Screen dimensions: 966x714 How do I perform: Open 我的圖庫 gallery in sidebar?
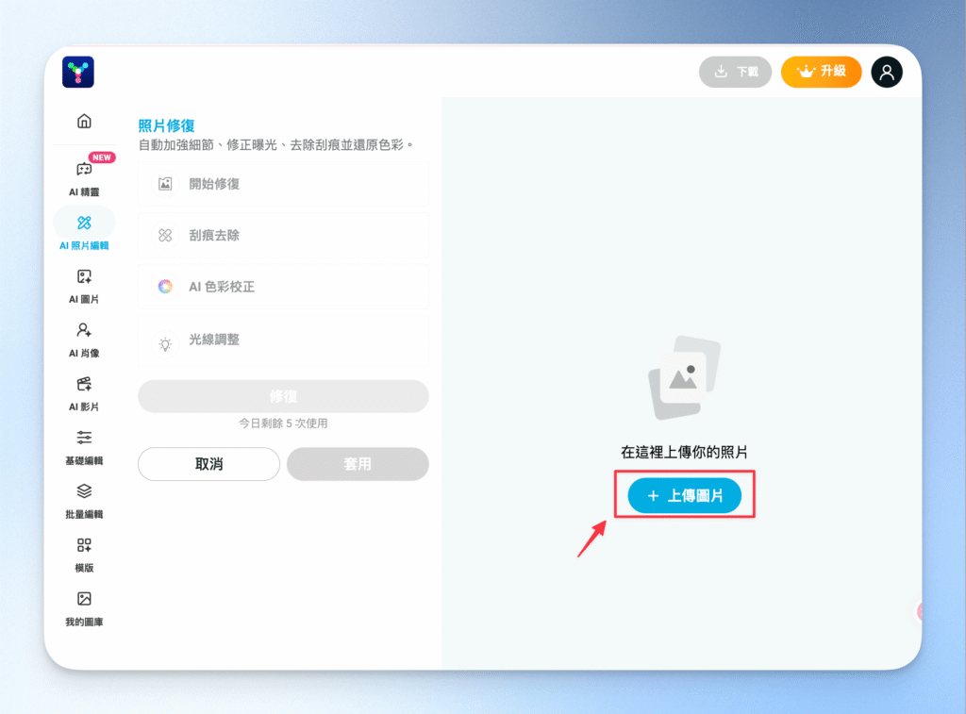tap(84, 607)
